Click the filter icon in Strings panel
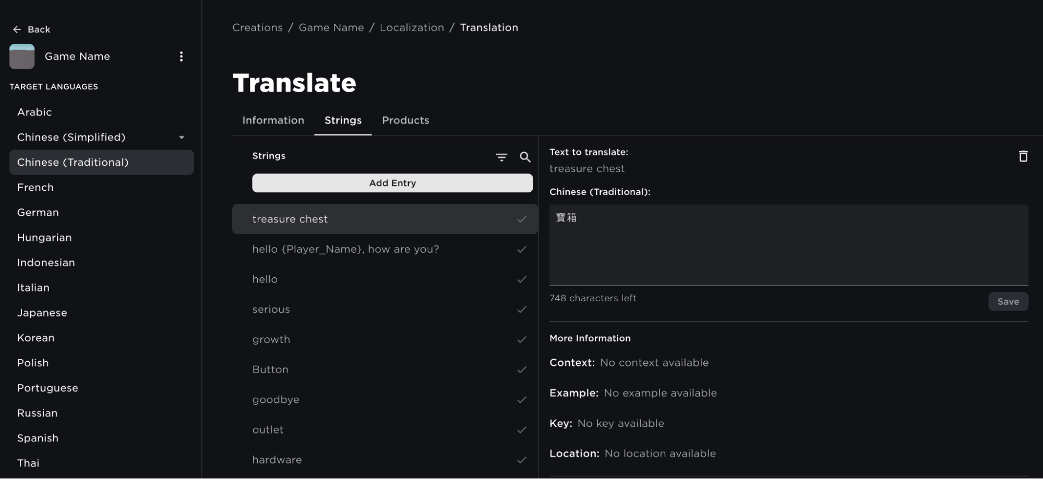This screenshot has height=479, width=1043. (x=501, y=157)
